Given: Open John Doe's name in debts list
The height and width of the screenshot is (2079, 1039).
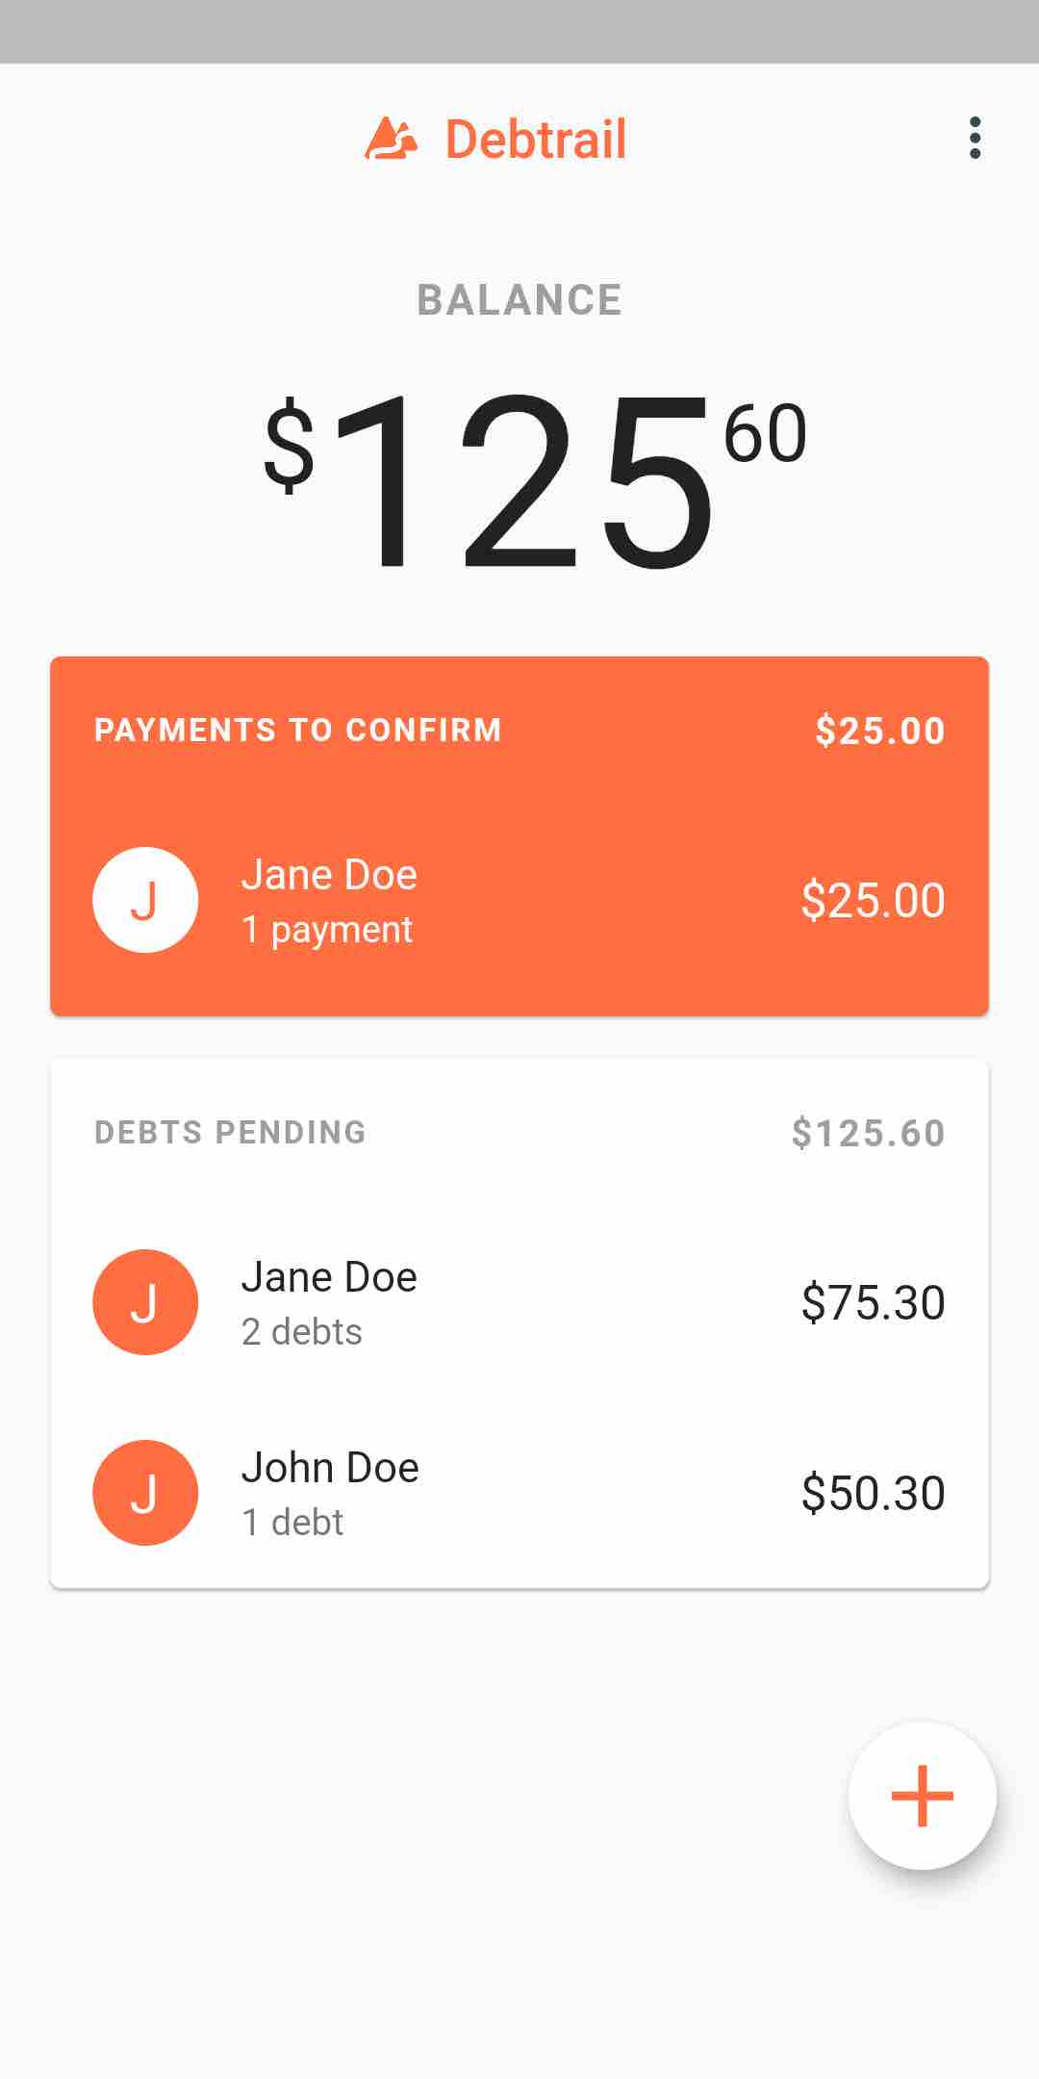Looking at the screenshot, I should [330, 1467].
